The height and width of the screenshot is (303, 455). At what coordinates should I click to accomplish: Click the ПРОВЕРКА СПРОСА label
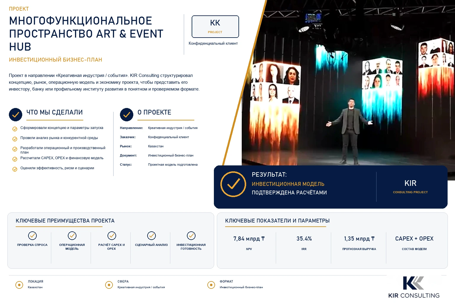pos(32,245)
